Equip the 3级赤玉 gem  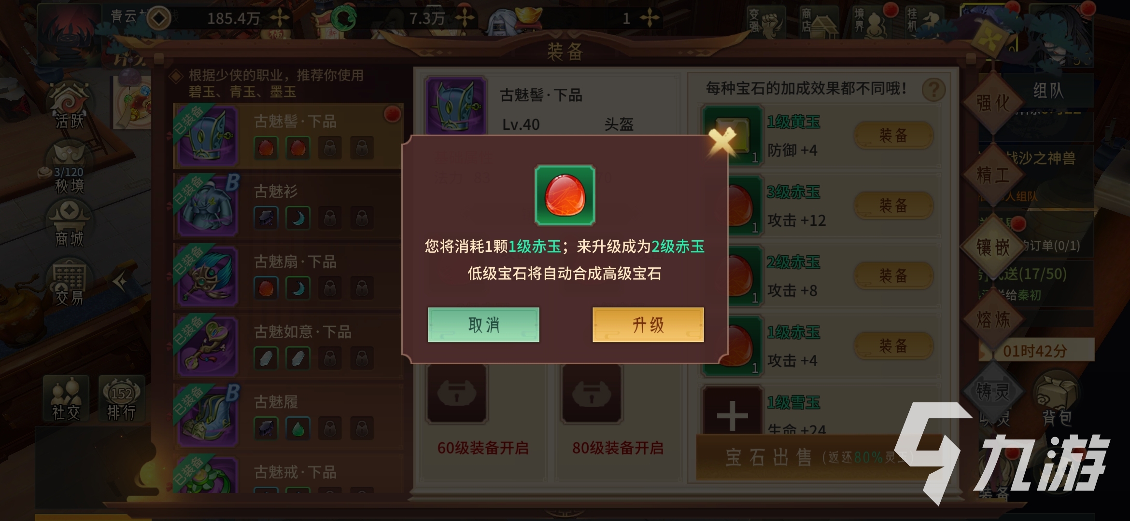tap(893, 205)
